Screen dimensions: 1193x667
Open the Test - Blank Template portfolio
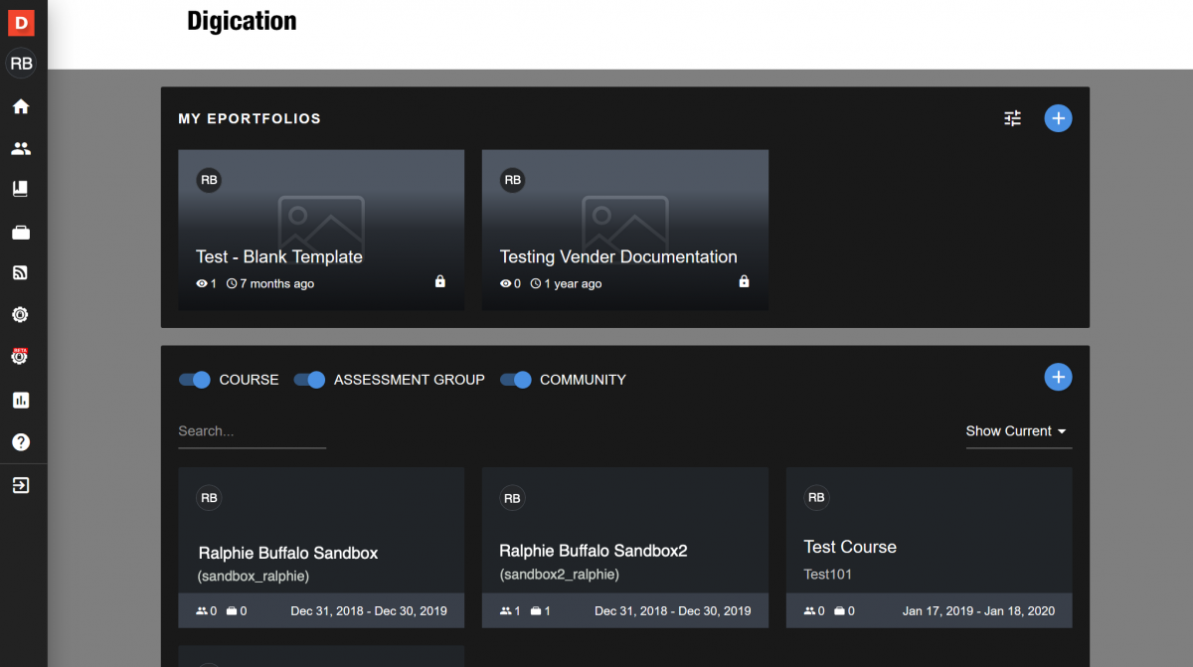320,229
